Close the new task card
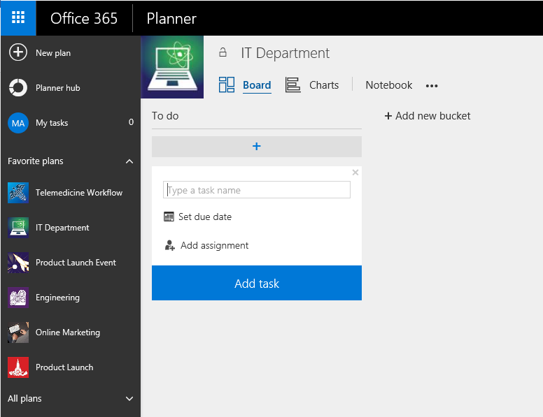Viewport: 543px width, 417px height. tap(355, 173)
